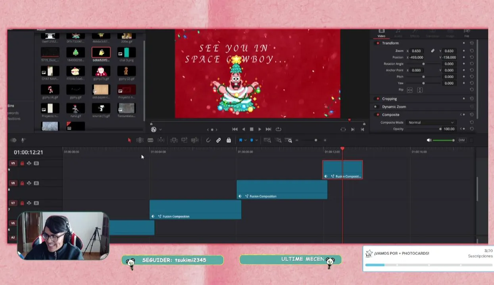Viewport: 494px width, 285px height.
Task: Open the flag color dropdown arrow
Action: (245, 141)
